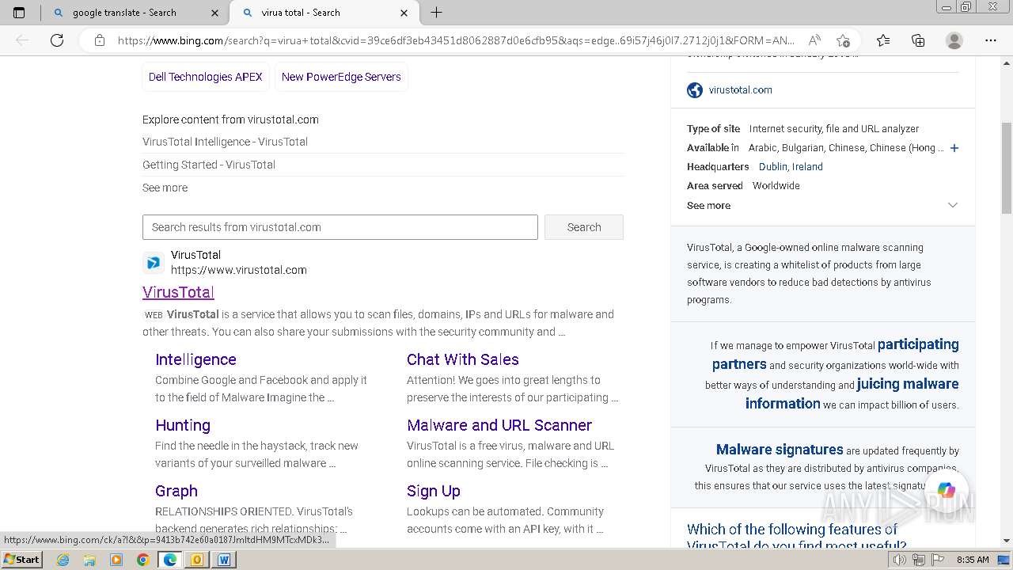The width and height of the screenshot is (1013, 570).
Task: Open a new tab with plus button
Action: pyautogui.click(x=436, y=13)
